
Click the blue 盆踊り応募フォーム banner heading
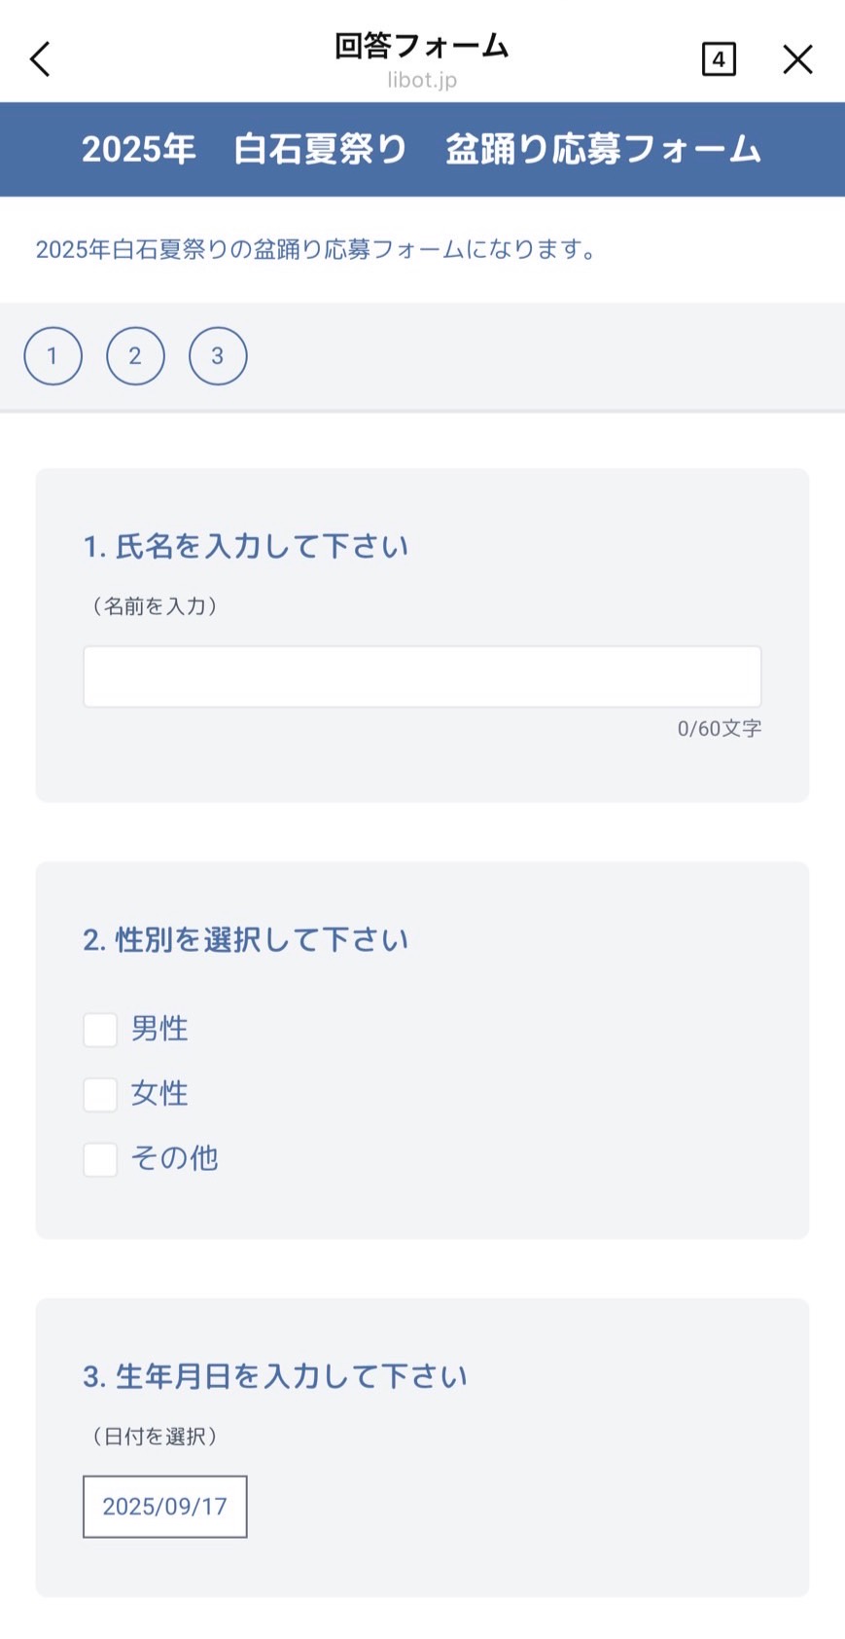422,149
